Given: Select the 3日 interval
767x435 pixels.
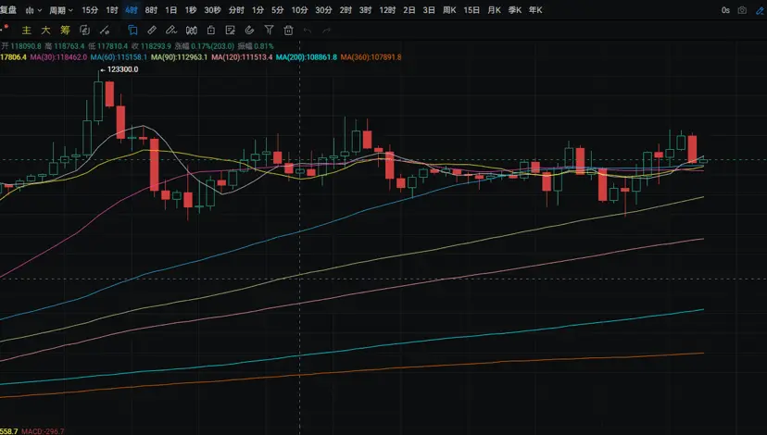Looking at the screenshot, I should (x=429, y=10).
